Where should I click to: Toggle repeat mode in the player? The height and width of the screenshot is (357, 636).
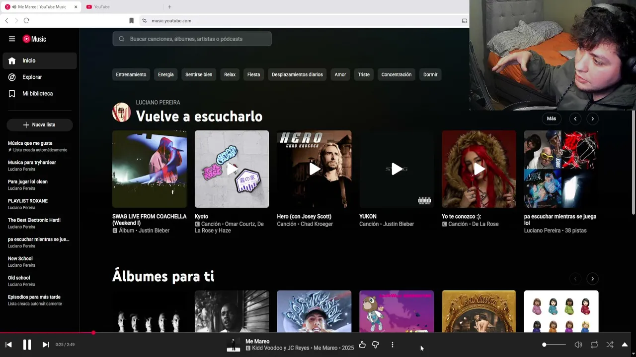click(x=594, y=345)
